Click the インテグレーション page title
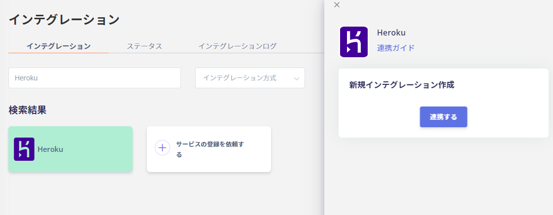Image resolution: width=553 pixels, height=215 pixels. [64, 20]
